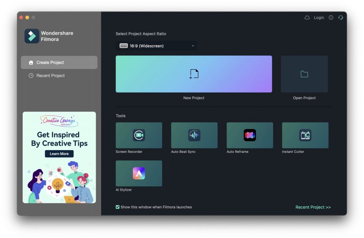This screenshot has width=364, height=238.
Task: Open the Auto Reframe tool
Action: tap(250, 135)
